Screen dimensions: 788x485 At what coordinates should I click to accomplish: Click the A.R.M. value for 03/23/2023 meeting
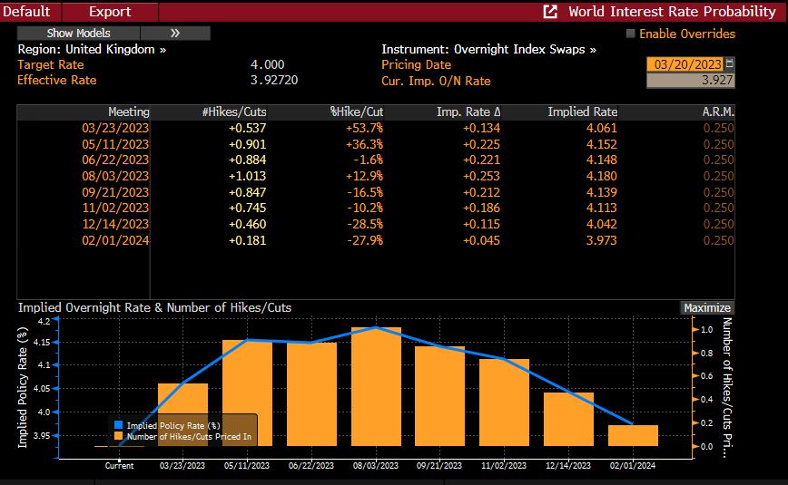click(718, 128)
